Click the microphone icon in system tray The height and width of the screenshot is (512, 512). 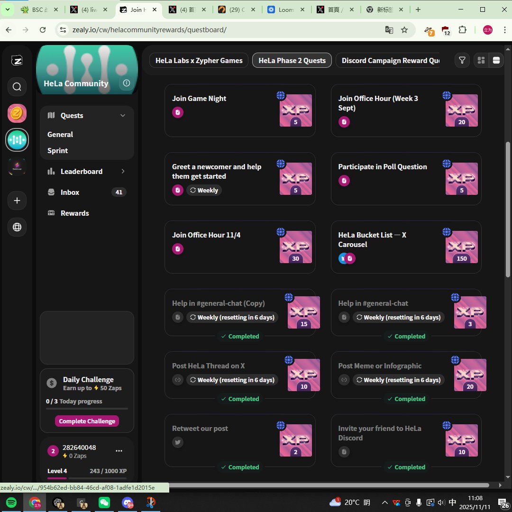point(419,502)
